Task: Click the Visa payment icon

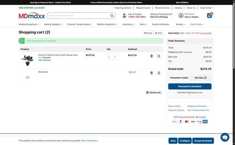Action: click(x=193, y=122)
